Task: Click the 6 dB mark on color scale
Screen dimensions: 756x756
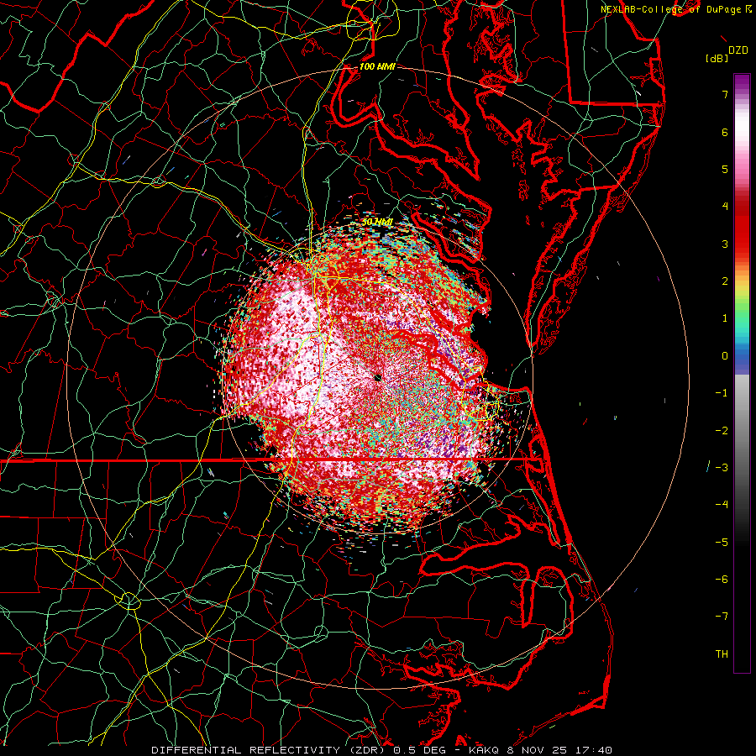Action: pos(725,132)
